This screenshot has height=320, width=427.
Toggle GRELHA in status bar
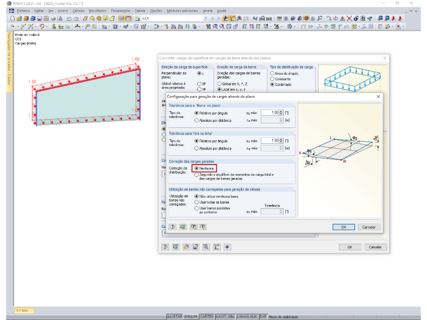(190, 317)
